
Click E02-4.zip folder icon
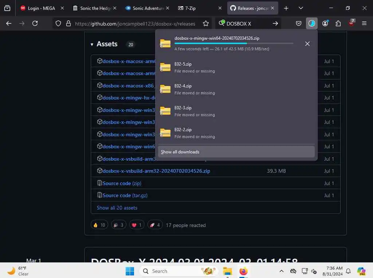tap(165, 89)
